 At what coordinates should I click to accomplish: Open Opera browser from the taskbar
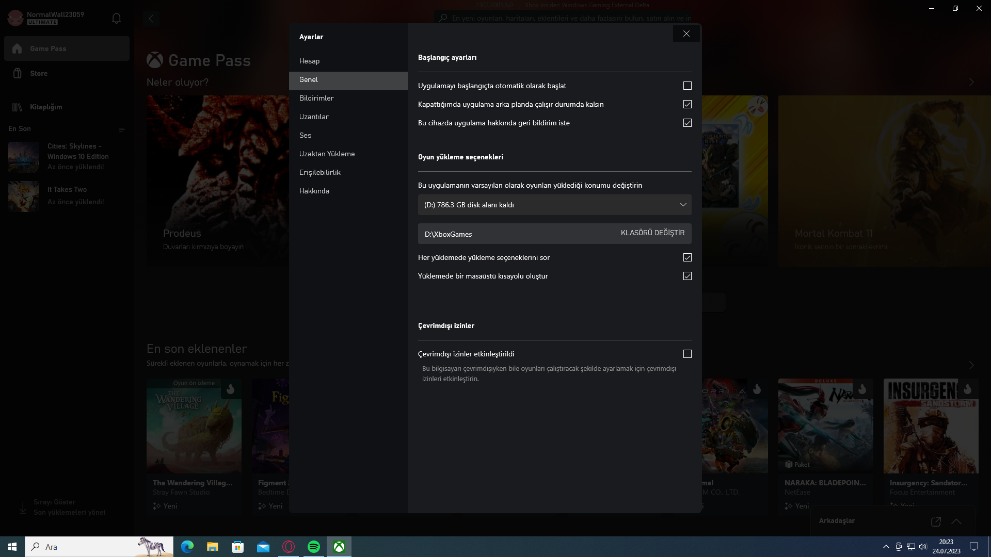pos(289,547)
